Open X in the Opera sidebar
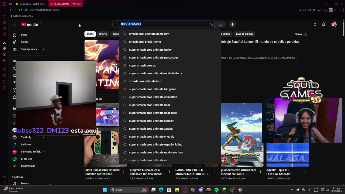Image resolution: width=345 pixels, height=194 pixels. tap(4, 55)
